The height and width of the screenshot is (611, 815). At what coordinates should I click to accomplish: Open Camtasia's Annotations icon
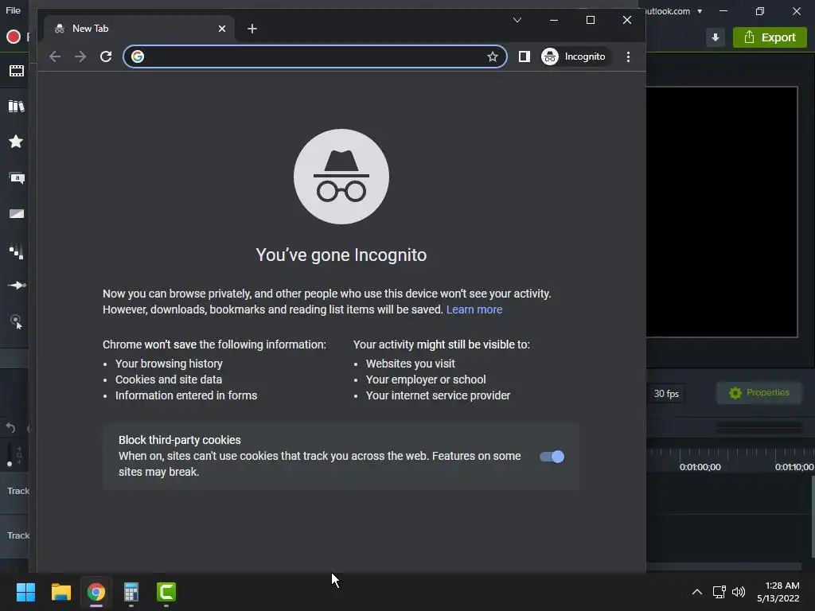(17, 178)
